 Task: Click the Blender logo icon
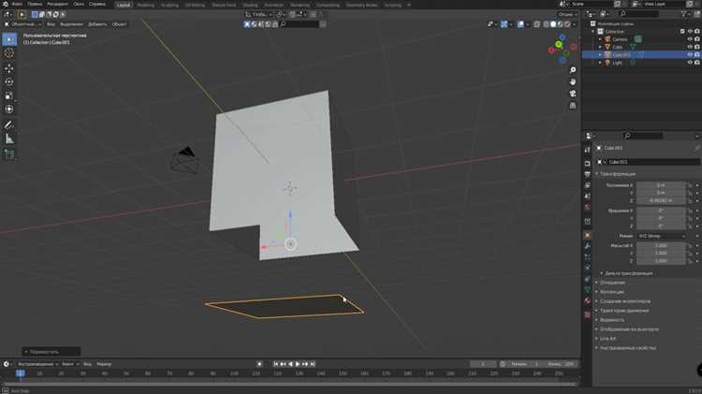coord(6,4)
